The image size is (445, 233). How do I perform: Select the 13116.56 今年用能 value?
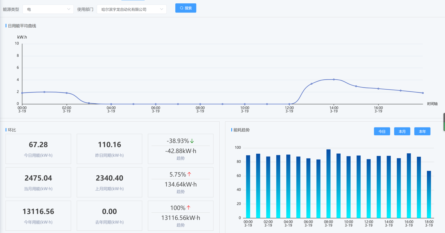tap(38, 212)
